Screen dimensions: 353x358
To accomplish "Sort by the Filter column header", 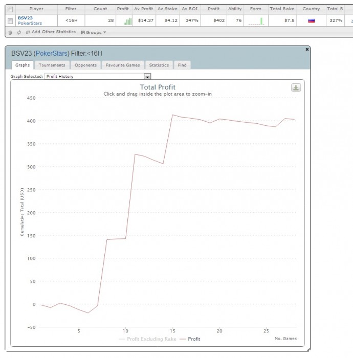I will [71, 9].
